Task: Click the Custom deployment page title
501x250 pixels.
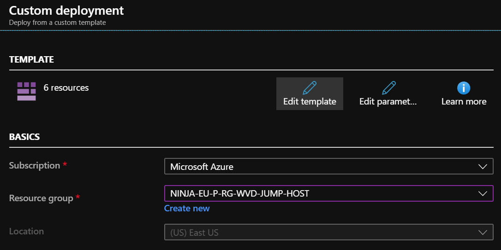Action: tap(66, 10)
